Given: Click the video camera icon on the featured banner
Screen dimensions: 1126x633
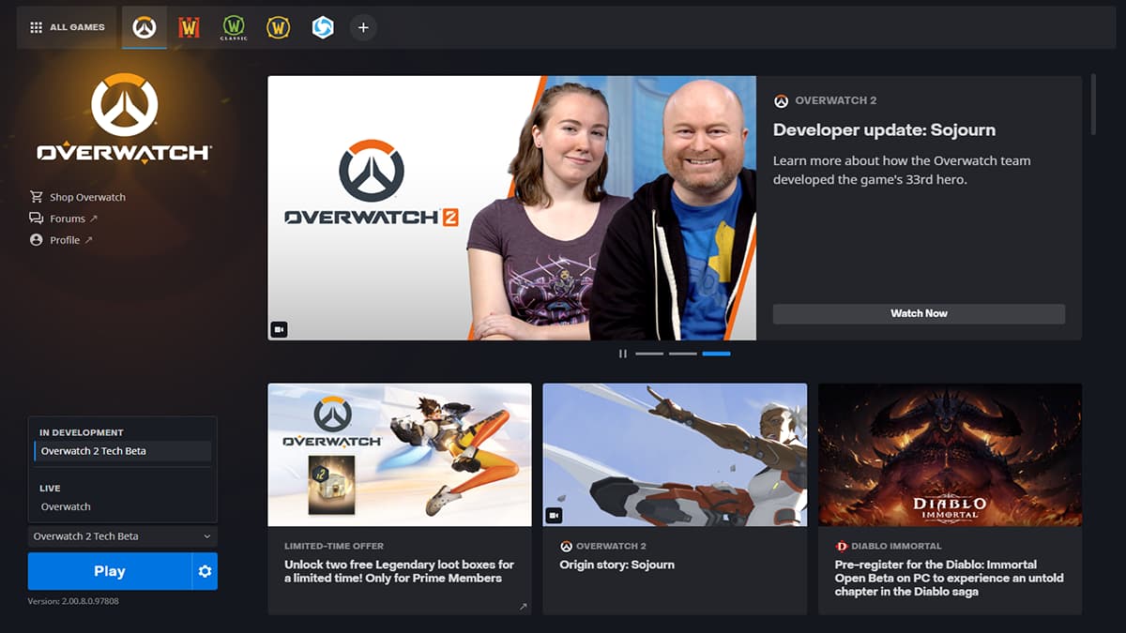Looking at the screenshot, I should pos(279,329).
